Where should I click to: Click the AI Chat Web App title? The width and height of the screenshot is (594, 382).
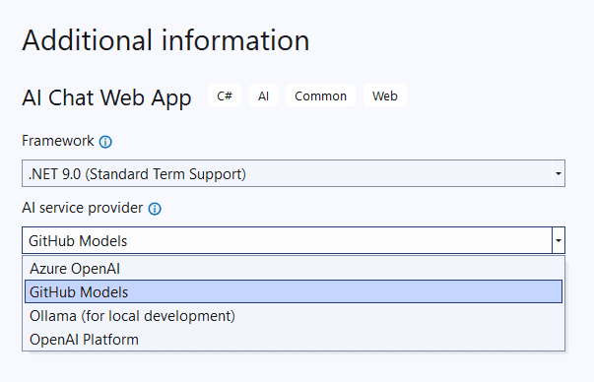click(x=106, y=97)
